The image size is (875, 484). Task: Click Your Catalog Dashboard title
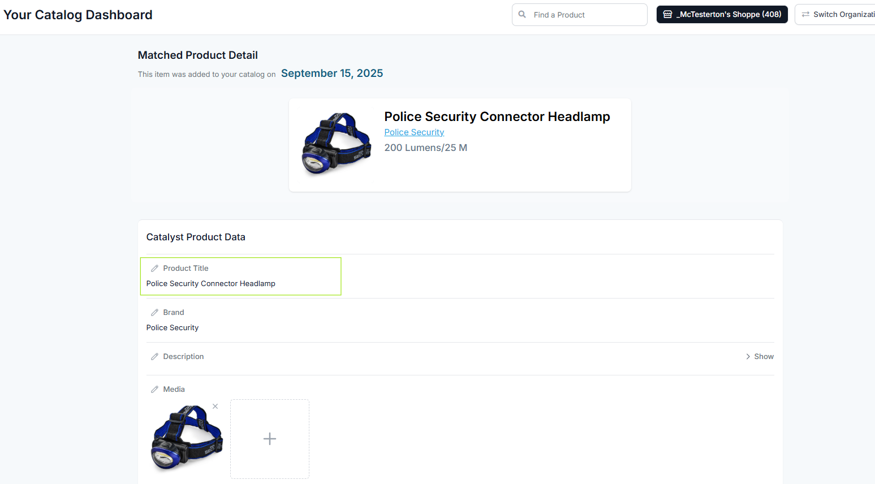[x=78, y=15]
